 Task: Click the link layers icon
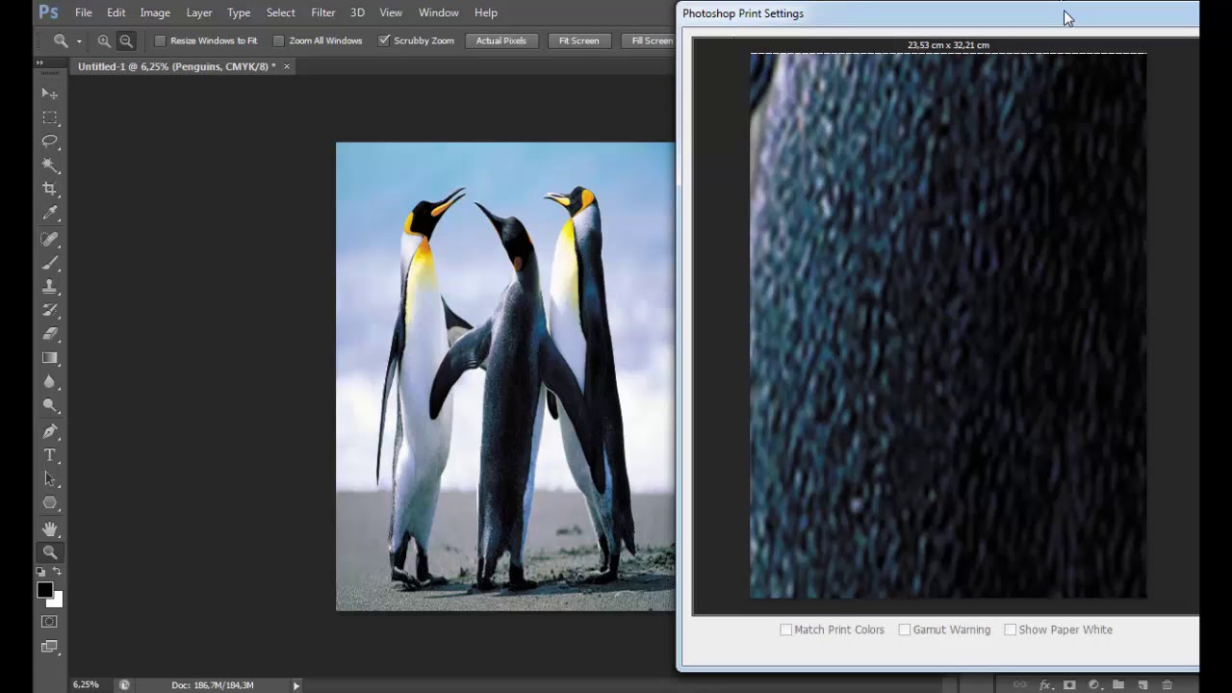tap(1020, 685)
